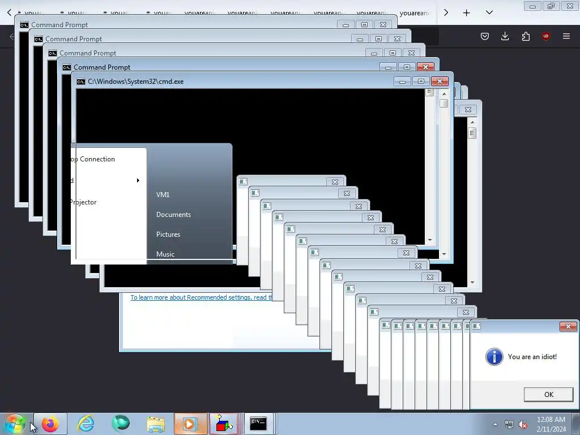Screen dimensions: 580x435
Task: Open Windows Explorer from the taskbar
Action: (x=156, y=424)
